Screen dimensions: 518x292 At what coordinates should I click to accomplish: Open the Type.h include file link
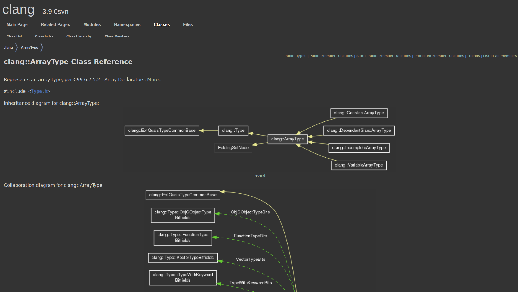point(39,91)
